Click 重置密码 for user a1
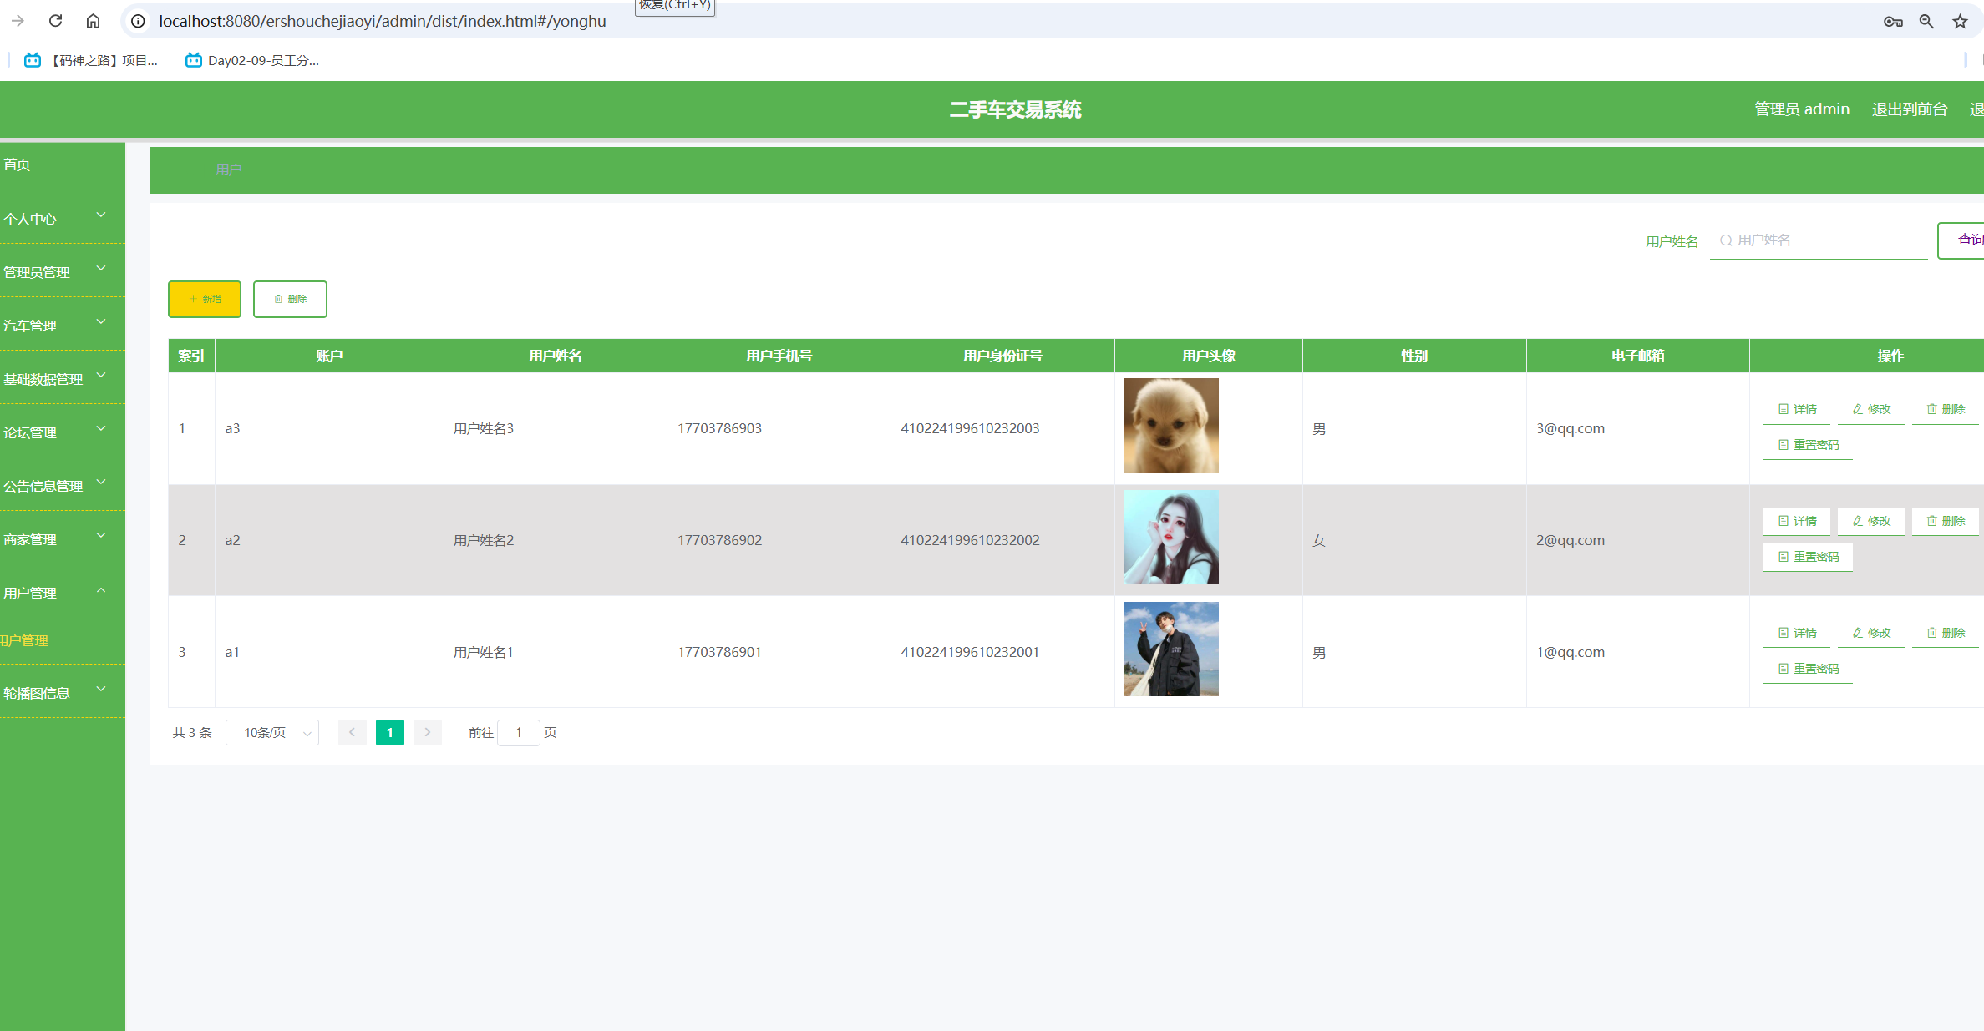Viewport: 1984px width, 1031px height. coord(1808,669)
